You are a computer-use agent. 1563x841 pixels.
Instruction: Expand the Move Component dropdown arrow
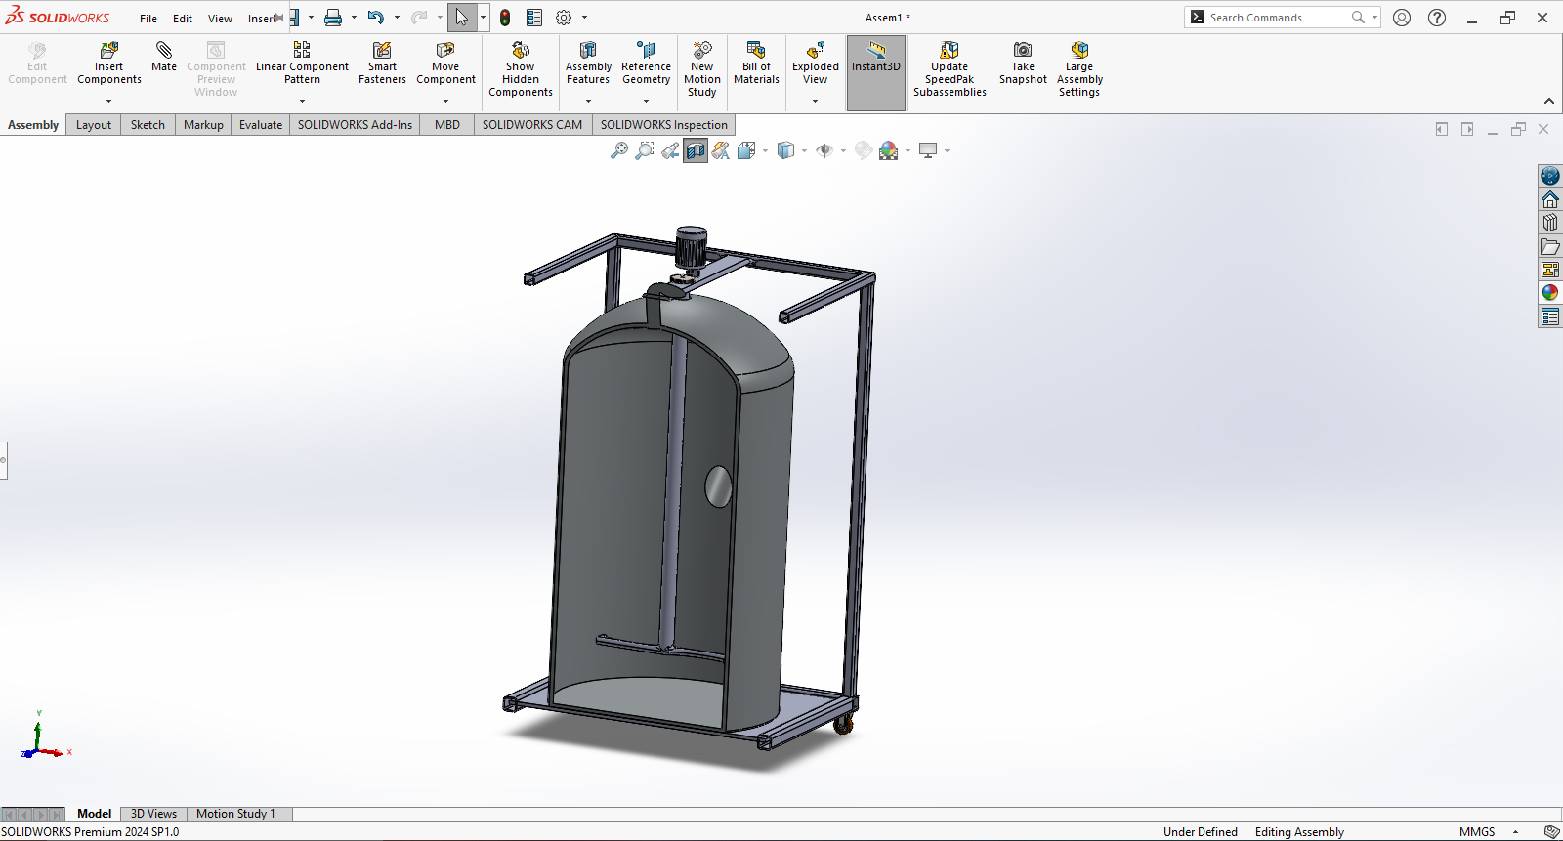(445, 101)
